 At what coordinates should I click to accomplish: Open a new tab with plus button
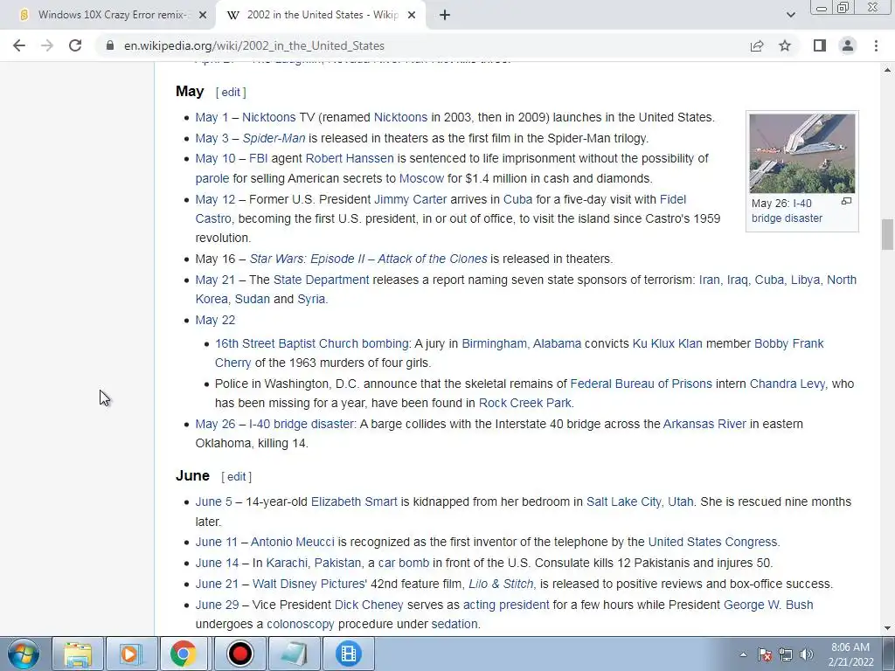point(445,16)
